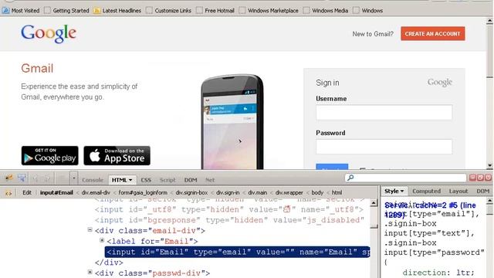Click the direction: ltr CSS property
The height and width of the screenshot is (278, 494).
click(438, 273)
